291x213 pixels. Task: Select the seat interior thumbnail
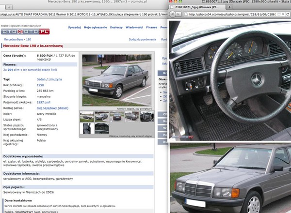tap(87, 128)
